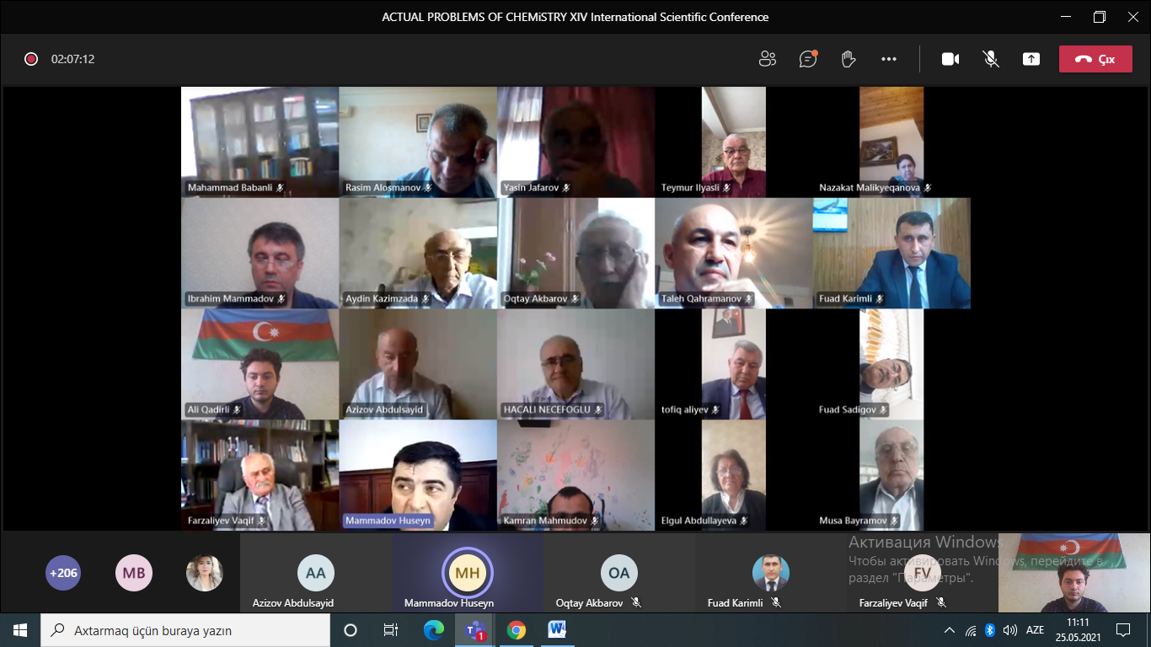The image size is (1151, 647).
Task: Open Microsoft Edge from the taskbar
Action: (434, 630)
